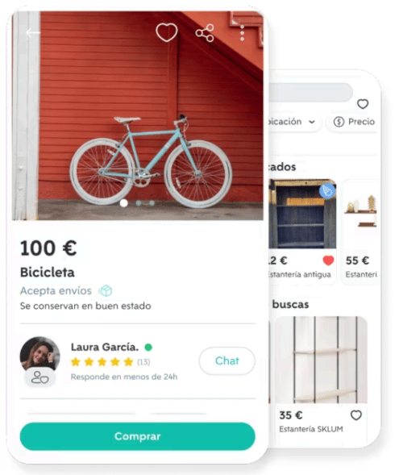The image size is (399, 475).
Task: Click the dollar icon on Precio filter
Action: (339, 122)
